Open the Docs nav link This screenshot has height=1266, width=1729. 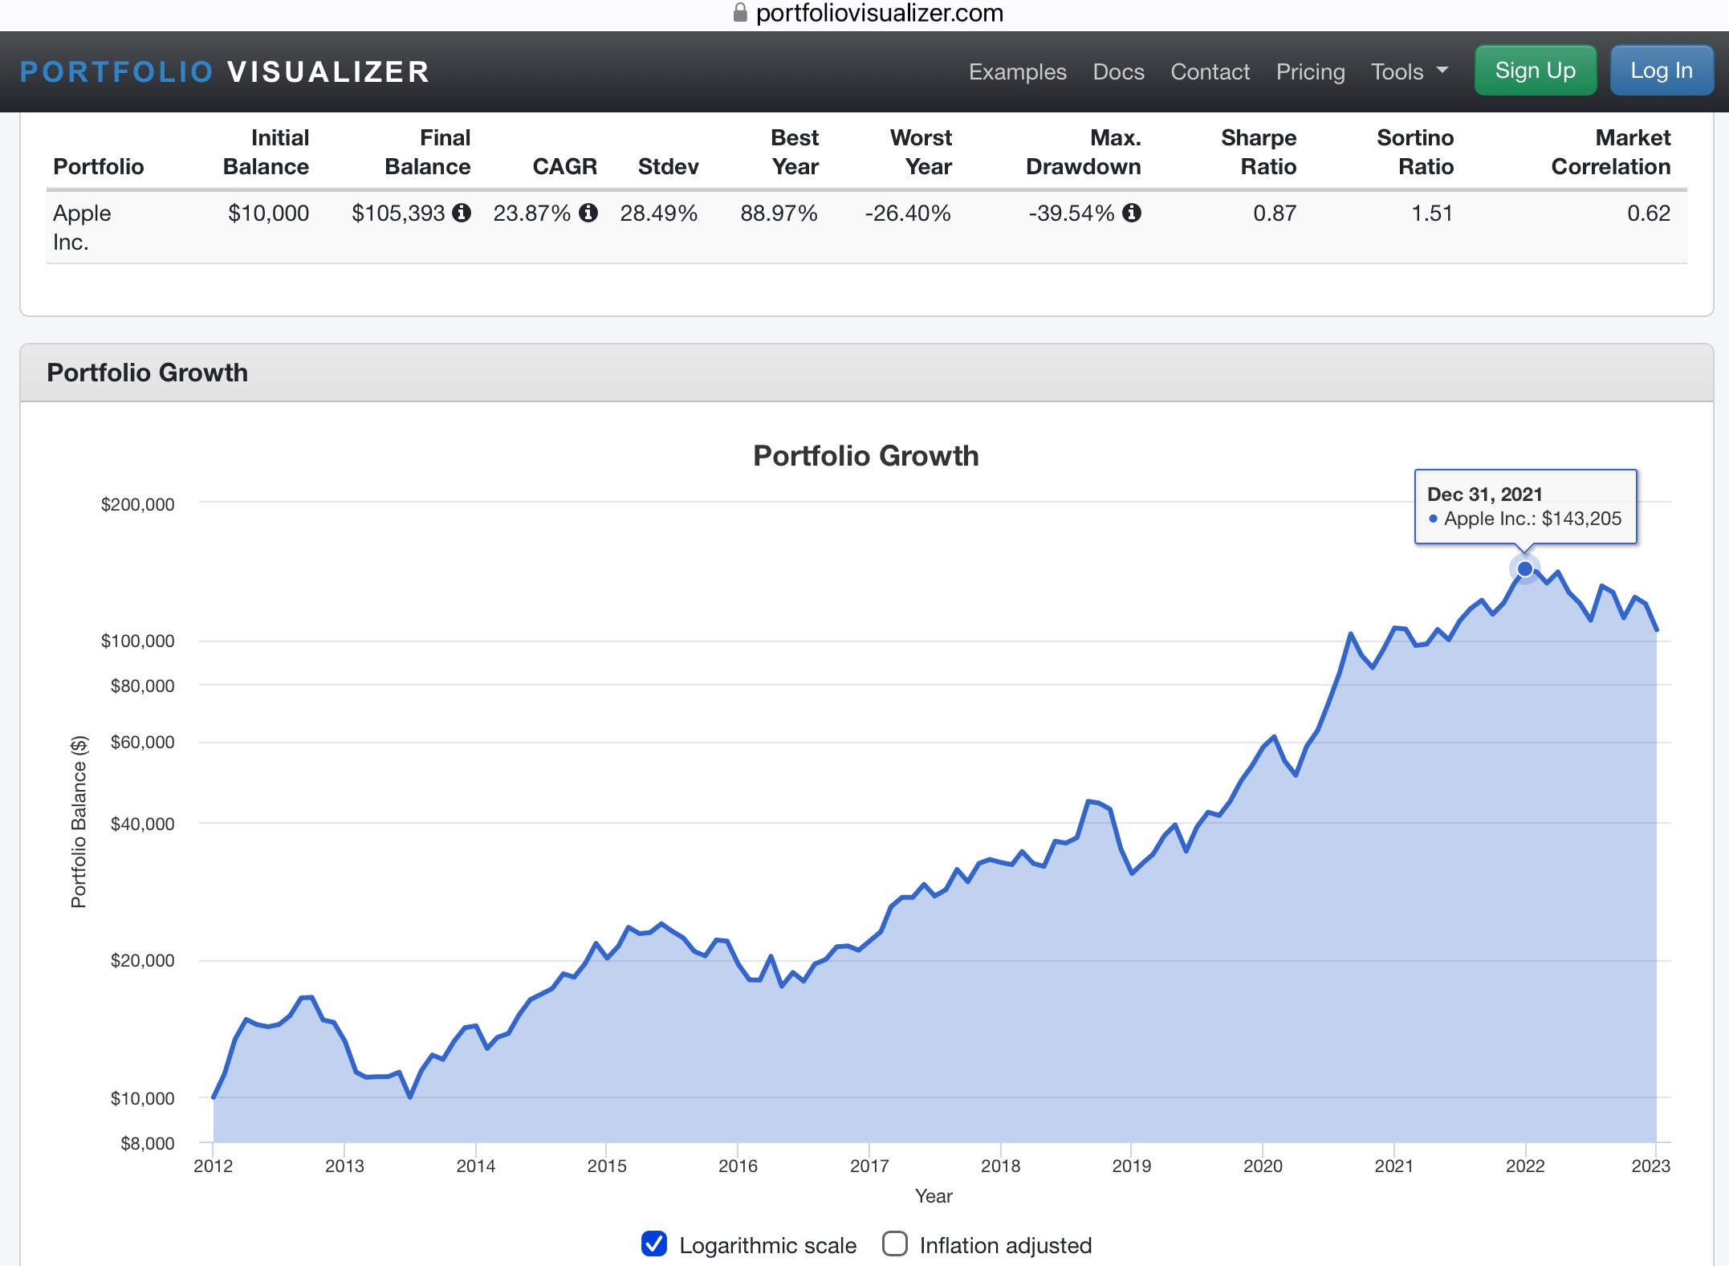pos(1118,71)
